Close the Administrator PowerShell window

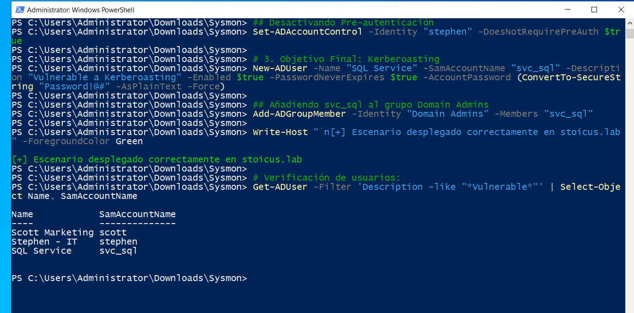[x=621, y=10]
